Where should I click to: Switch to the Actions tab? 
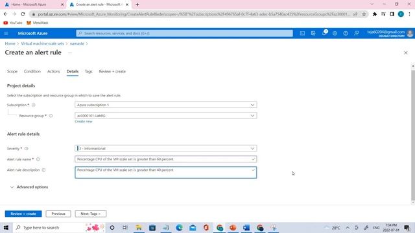(x=53, y=71)
